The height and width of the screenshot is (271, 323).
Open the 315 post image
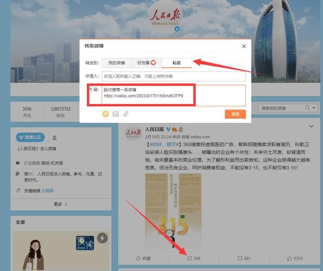pos(173,210)
